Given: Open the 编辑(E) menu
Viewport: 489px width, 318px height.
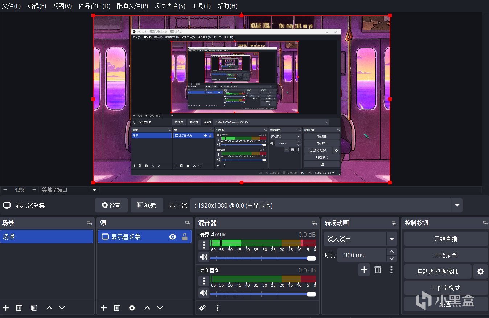Looking at the screenshot, I should 37,6.
